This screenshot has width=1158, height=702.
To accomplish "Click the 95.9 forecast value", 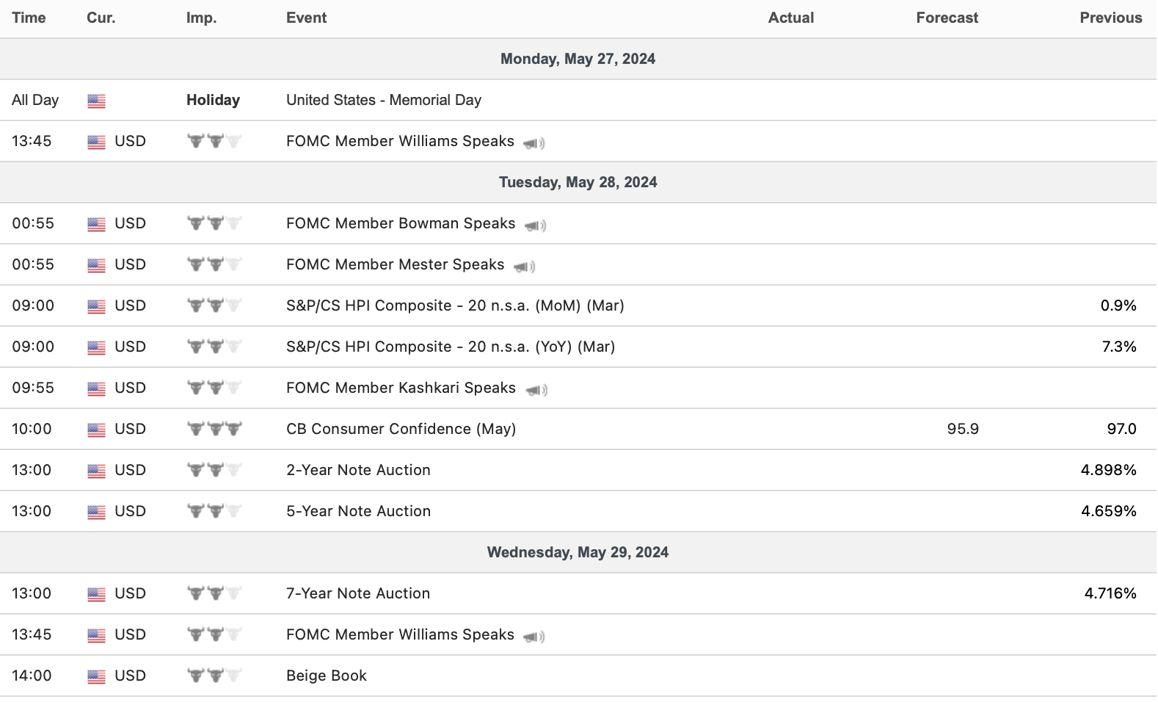I will click(x=962, y=429).
